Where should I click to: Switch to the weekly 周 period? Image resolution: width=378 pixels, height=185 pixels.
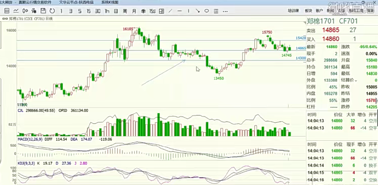pyautogui.click(x=125, y=11)
